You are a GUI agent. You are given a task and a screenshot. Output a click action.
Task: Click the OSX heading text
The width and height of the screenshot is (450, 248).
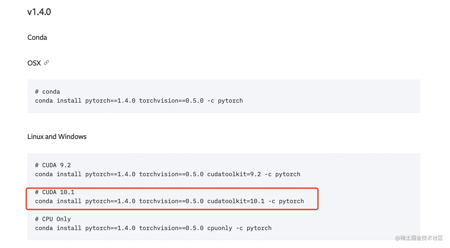coord(34,63)
